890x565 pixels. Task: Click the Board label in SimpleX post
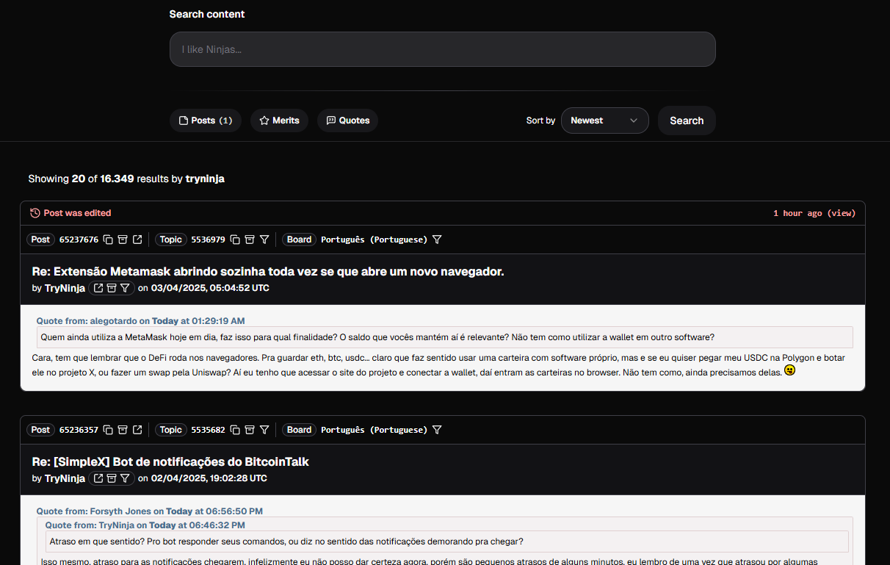299,430
